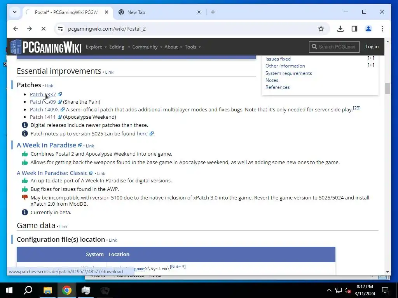Click Link anchor next to Patches
398x298 pixels.
click(49, 86)
